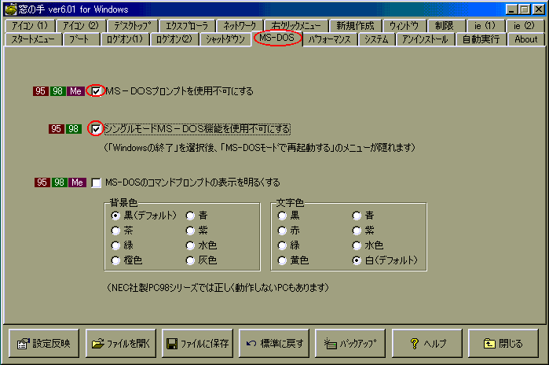Select text color 水色 radio
This screenshot has width=549, height=365.
click(x=357, y=245)
